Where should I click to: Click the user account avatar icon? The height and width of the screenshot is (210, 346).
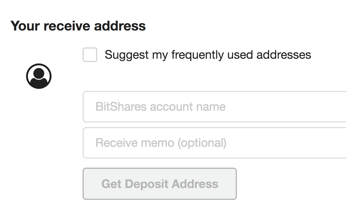39,76
